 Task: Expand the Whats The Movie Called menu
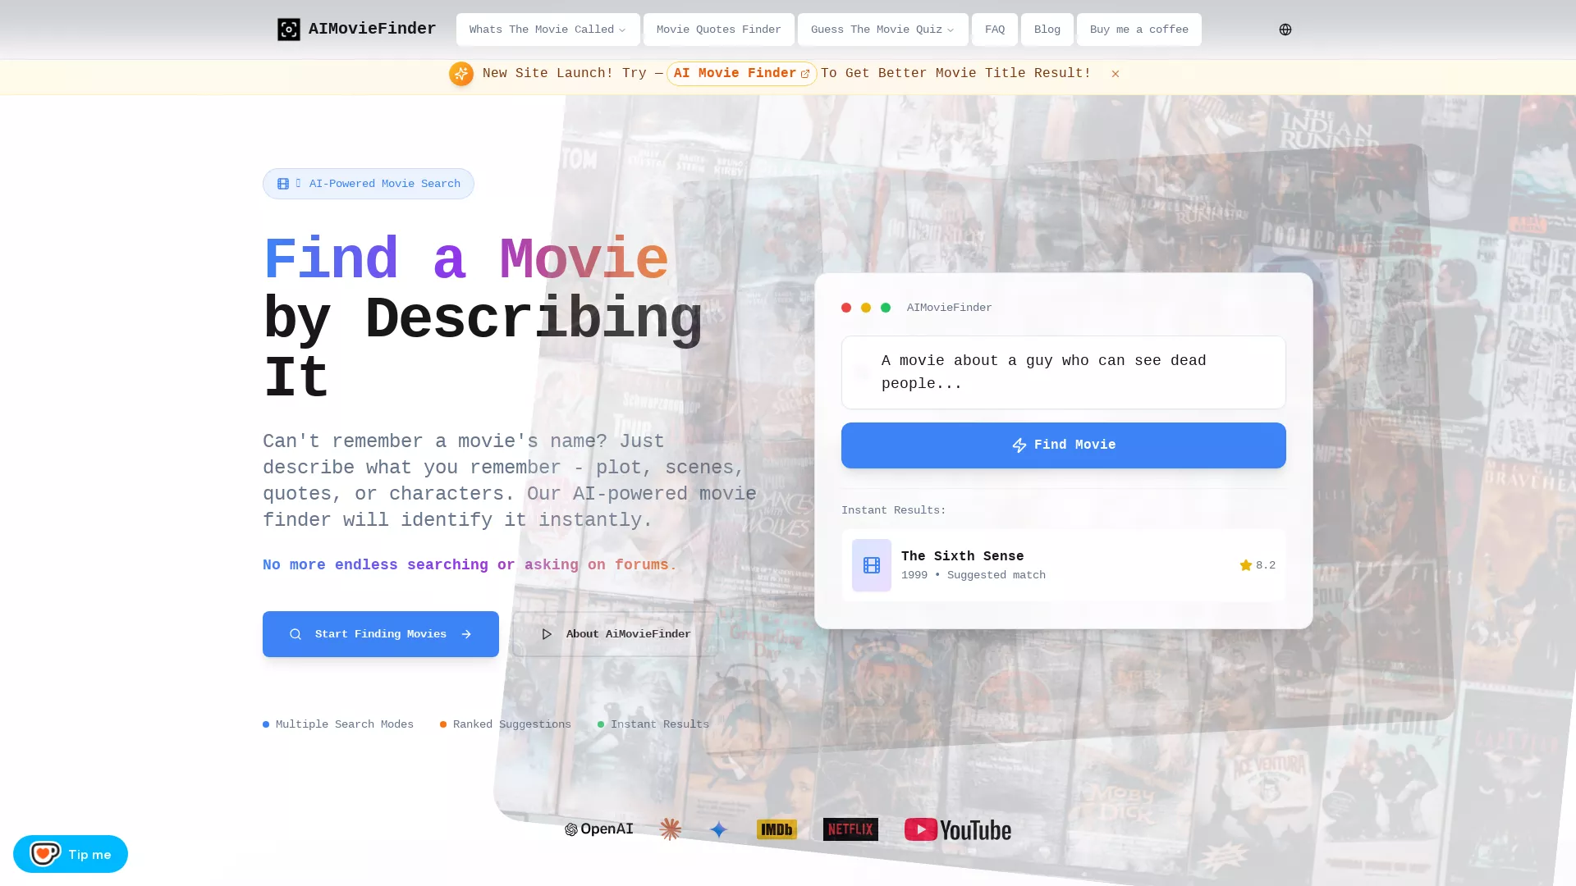click(x=547, y=30)
